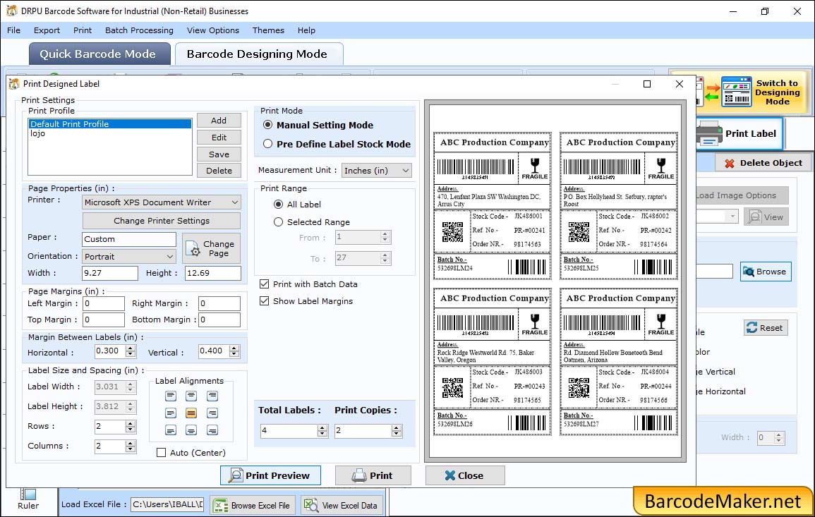Screen dimensions: 815x517
Task: Open the Measurement Unit dropdown
Action: coord(377,171)
